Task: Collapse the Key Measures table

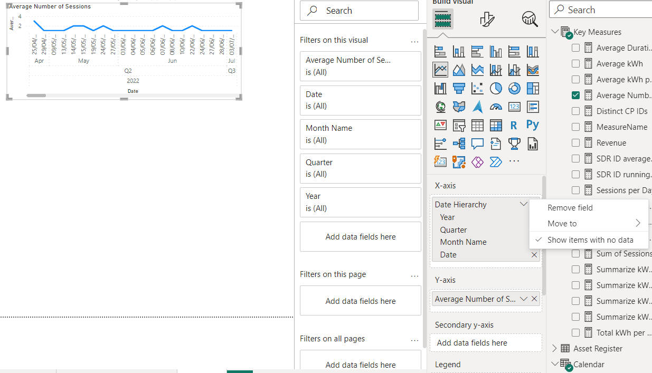Action: click(555, 32)
